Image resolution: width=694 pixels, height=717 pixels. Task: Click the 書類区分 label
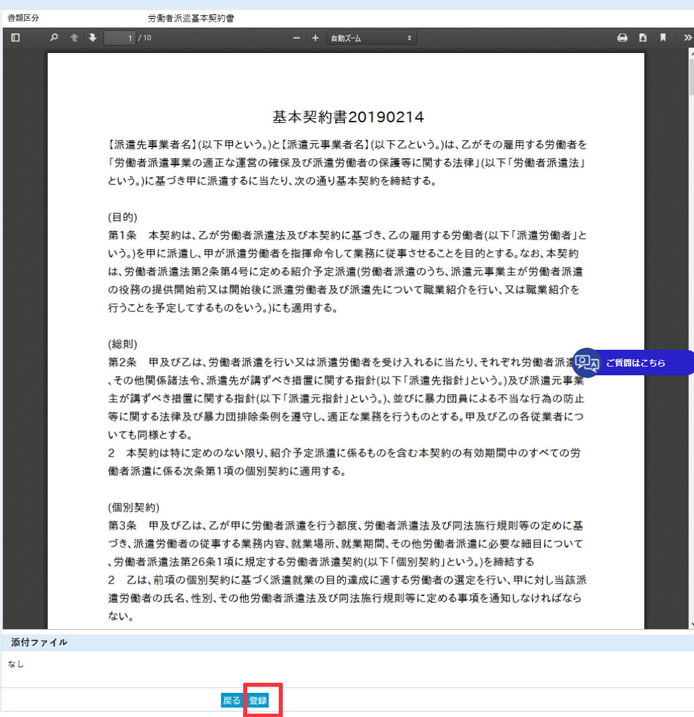coord(24,18)
